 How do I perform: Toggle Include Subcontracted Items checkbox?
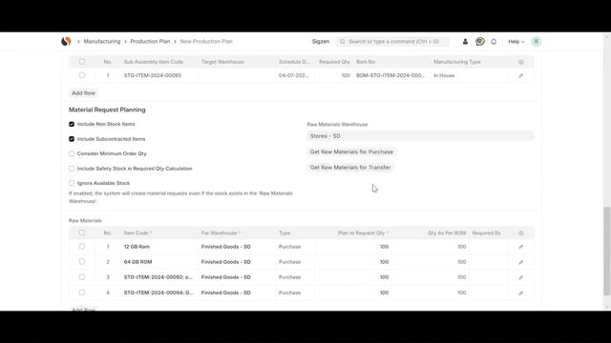72,139
